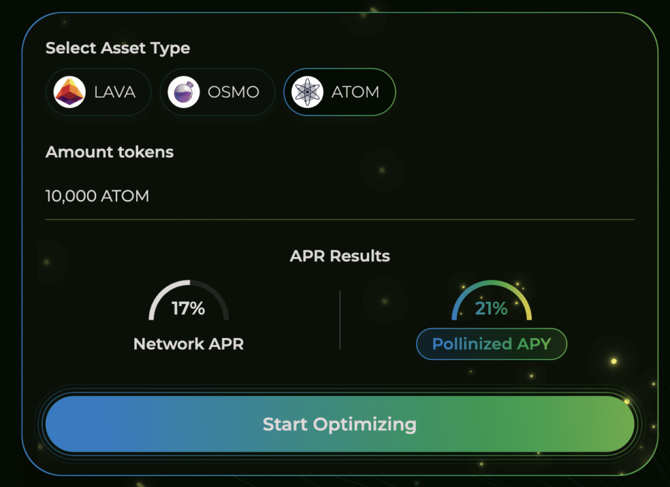Click the highlighted ATOM pill outline
Screen dimensions: 670x487
pos(339,92)
